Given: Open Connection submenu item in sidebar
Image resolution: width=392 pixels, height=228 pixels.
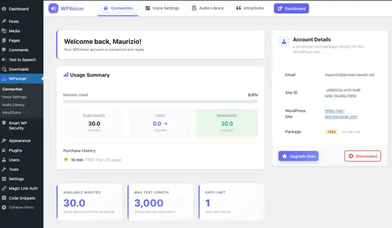Looking at the screenshot, I should click(12, 89).
